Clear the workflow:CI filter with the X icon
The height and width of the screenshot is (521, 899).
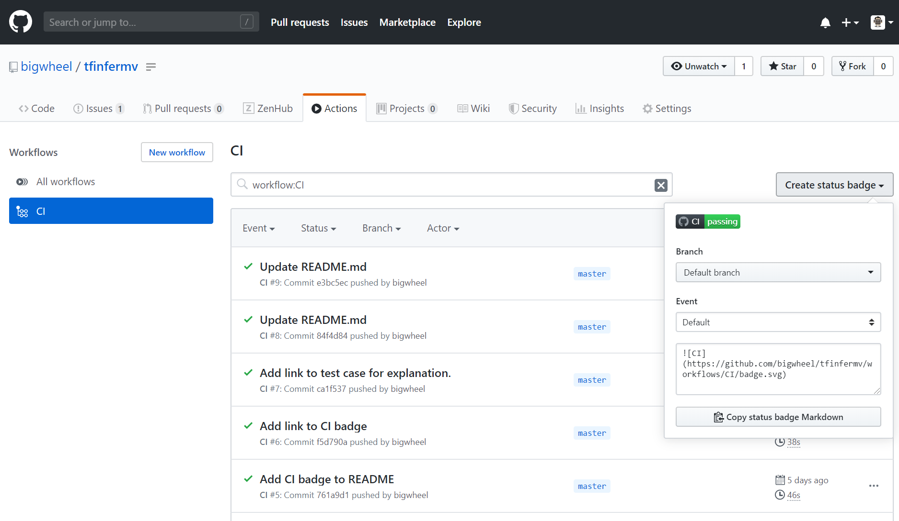(661, 185)
